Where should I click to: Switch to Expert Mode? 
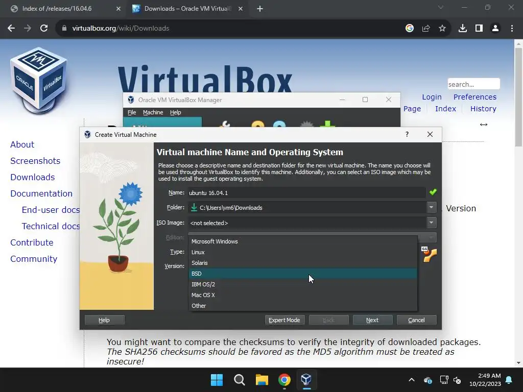(284, 320)
